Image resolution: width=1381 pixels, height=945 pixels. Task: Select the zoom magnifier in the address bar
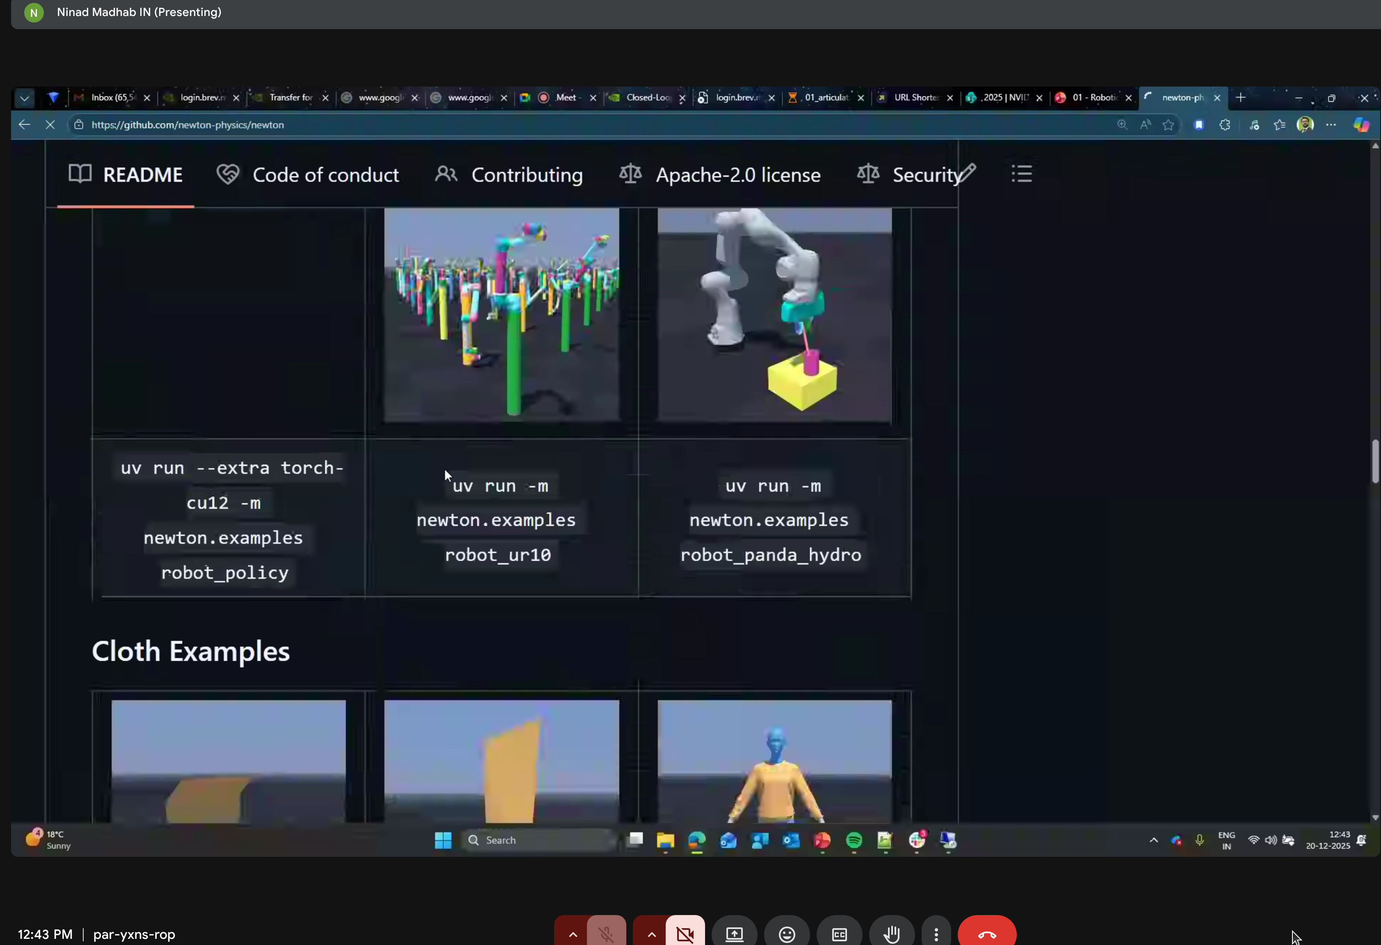pyautogui.click(x=1123, y=125)
